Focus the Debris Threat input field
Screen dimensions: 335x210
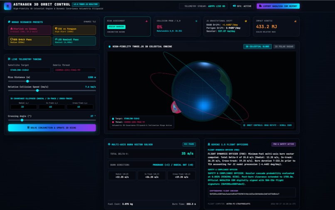pyautogui.click(x=74, y=70)
